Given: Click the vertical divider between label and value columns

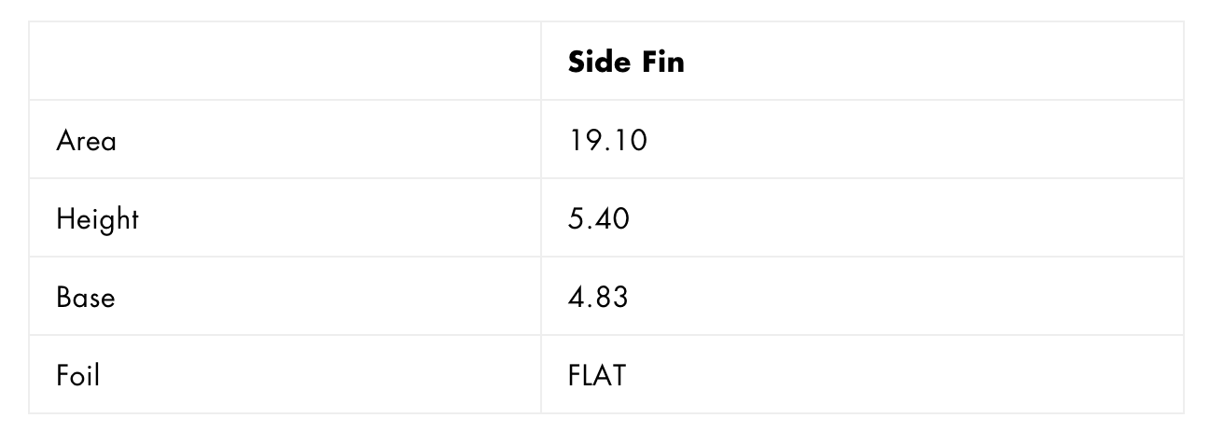Looking at the screenshot, I should (x=541, y=217).
